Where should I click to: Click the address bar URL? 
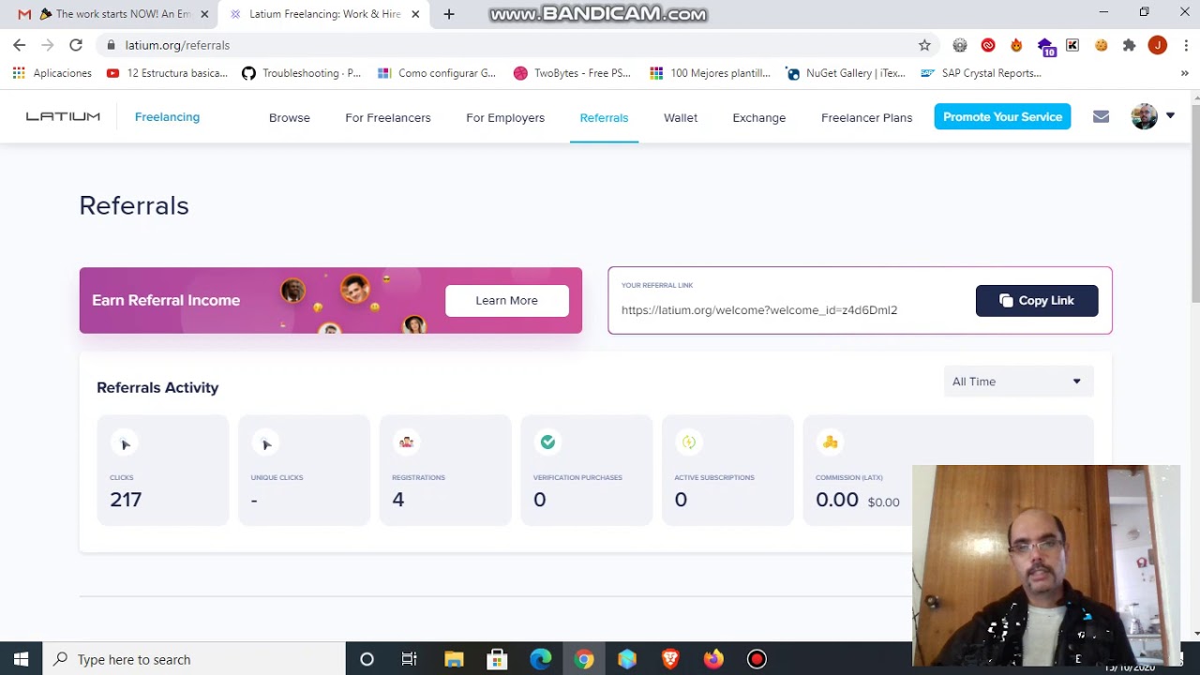click(x=177, y=45)
